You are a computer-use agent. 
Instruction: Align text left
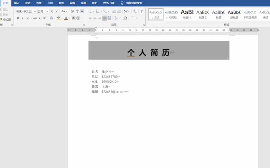90,18
